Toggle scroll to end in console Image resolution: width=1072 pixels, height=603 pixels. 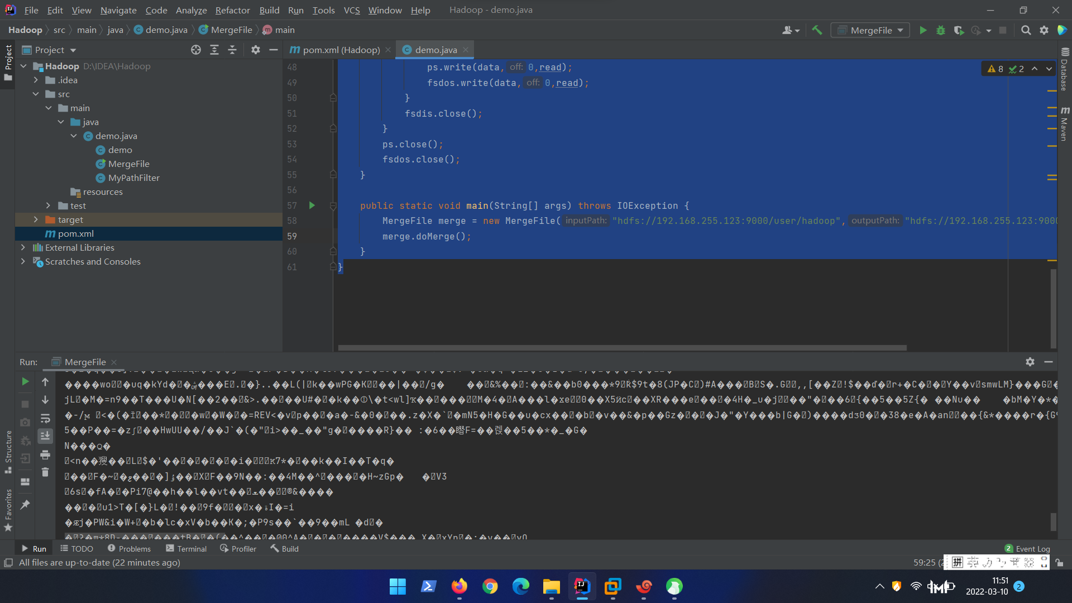[x=45, y=435]
